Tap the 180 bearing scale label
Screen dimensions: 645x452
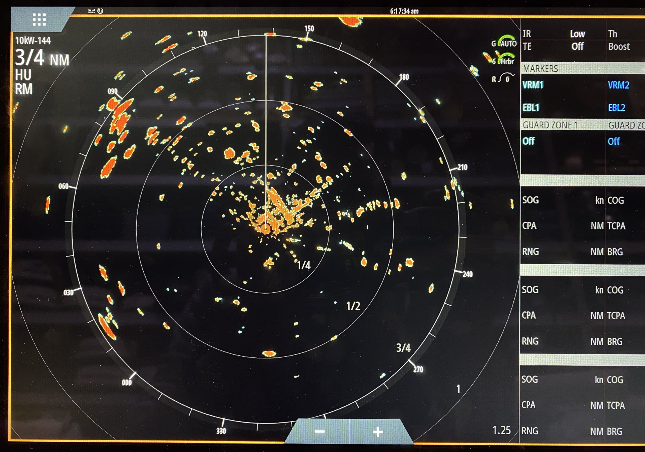[x=404, y=77]
